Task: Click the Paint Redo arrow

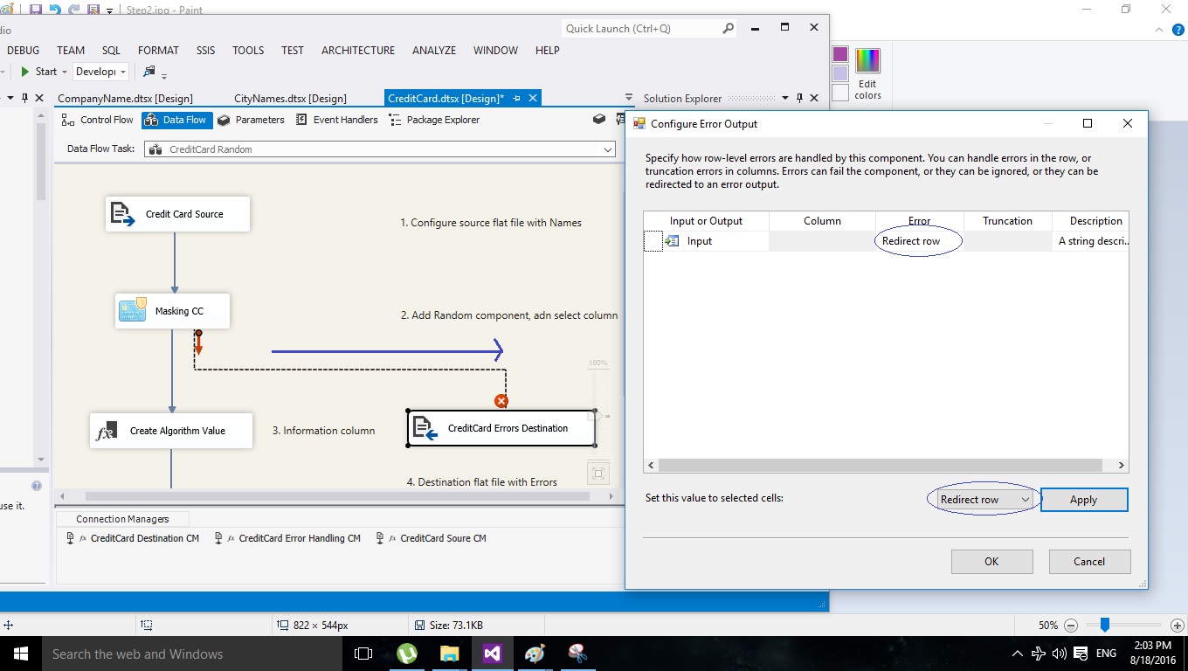Action: click(73, 10)
